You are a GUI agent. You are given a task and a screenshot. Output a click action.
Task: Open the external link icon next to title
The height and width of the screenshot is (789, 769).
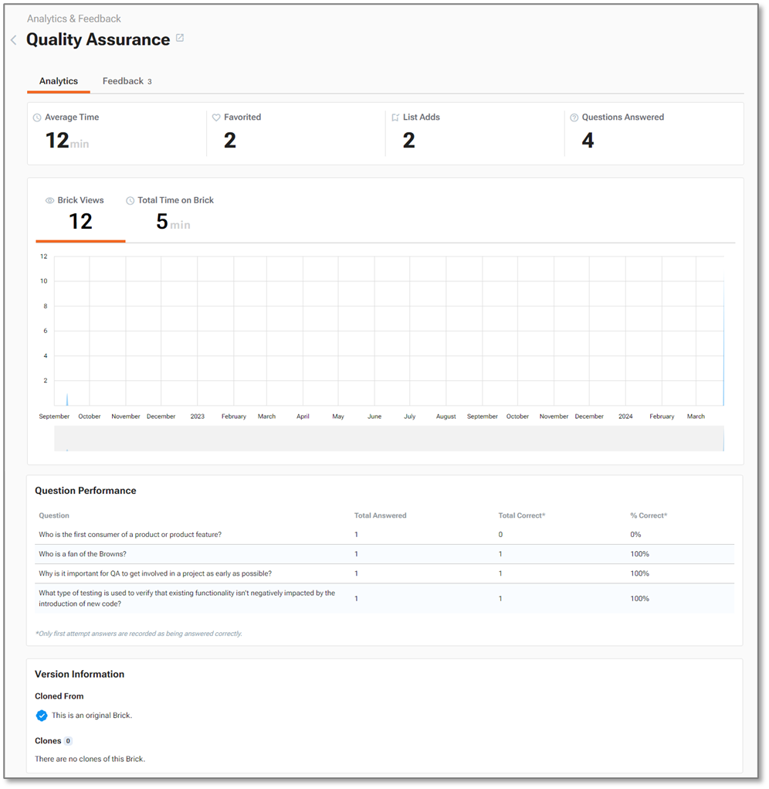coord(180,38)
